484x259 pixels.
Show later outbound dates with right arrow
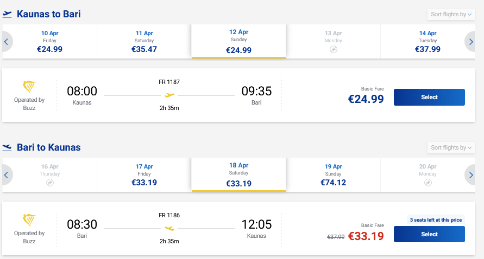click(470, 41)
